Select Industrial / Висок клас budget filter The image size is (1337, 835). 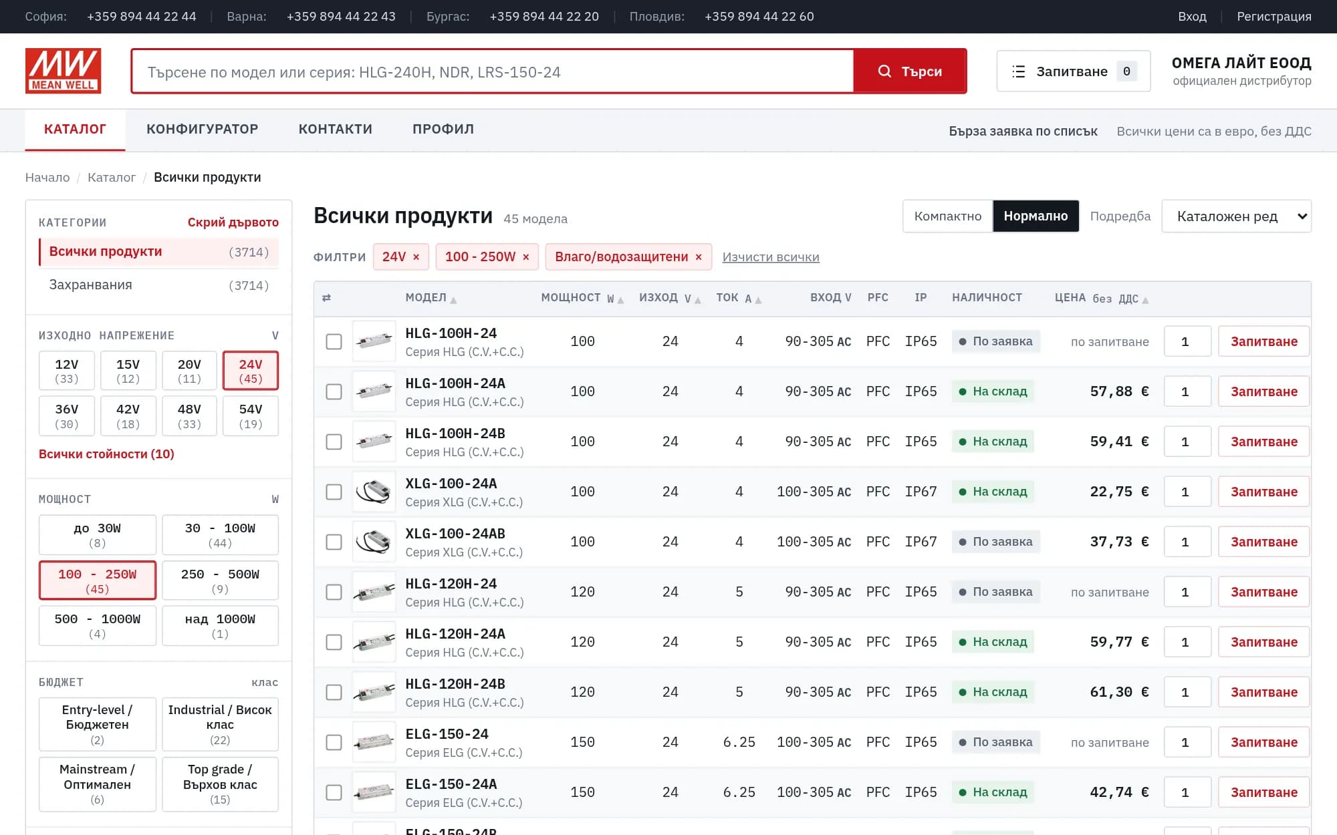click(220, 724)
